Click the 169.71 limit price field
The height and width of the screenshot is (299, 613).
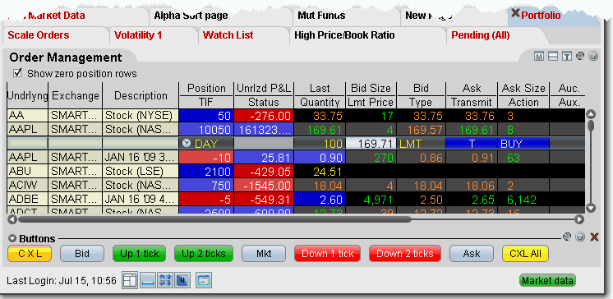coord(371,144)
